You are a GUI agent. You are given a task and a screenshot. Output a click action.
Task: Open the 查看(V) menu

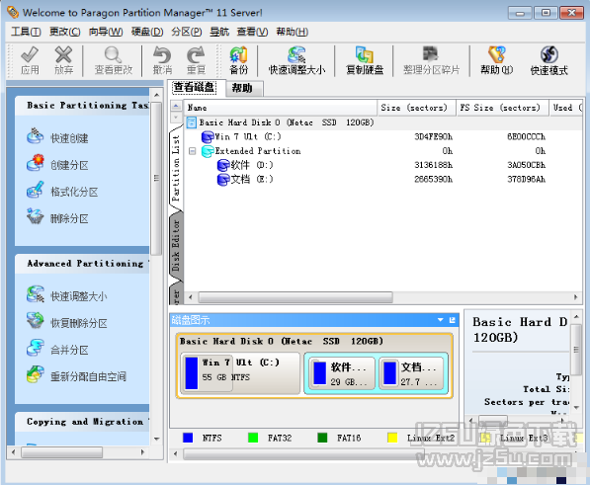pos(252,32)
